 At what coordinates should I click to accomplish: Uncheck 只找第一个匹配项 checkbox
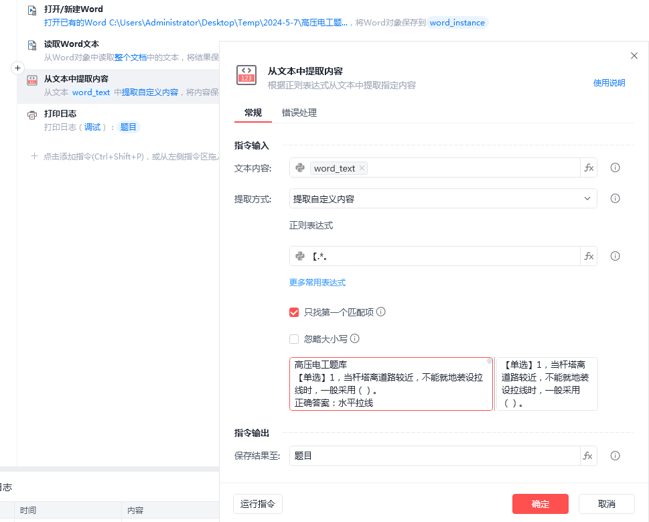click(294, 312)
